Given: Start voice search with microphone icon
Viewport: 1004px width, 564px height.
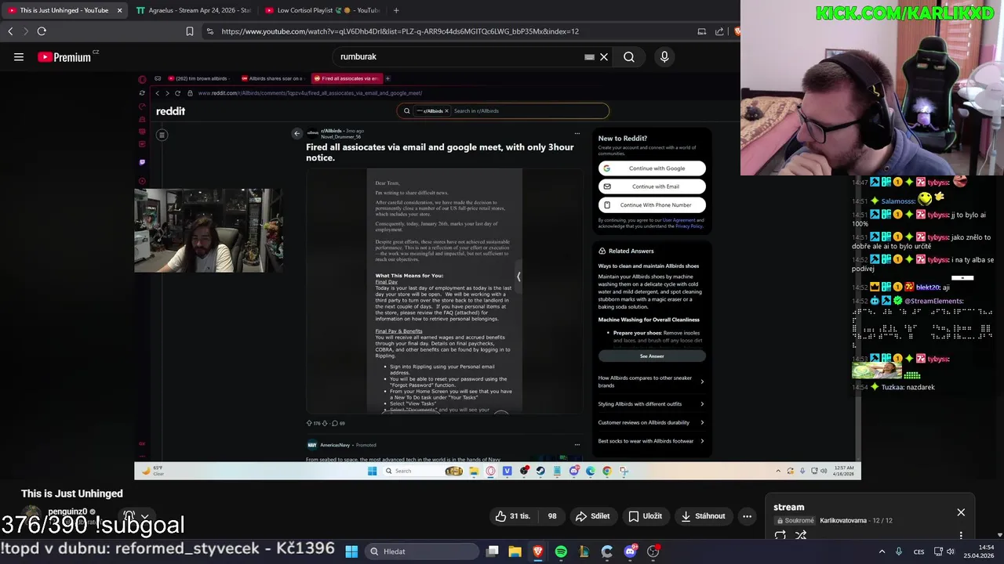Looking at the screenshot, I should click(664, 57).
